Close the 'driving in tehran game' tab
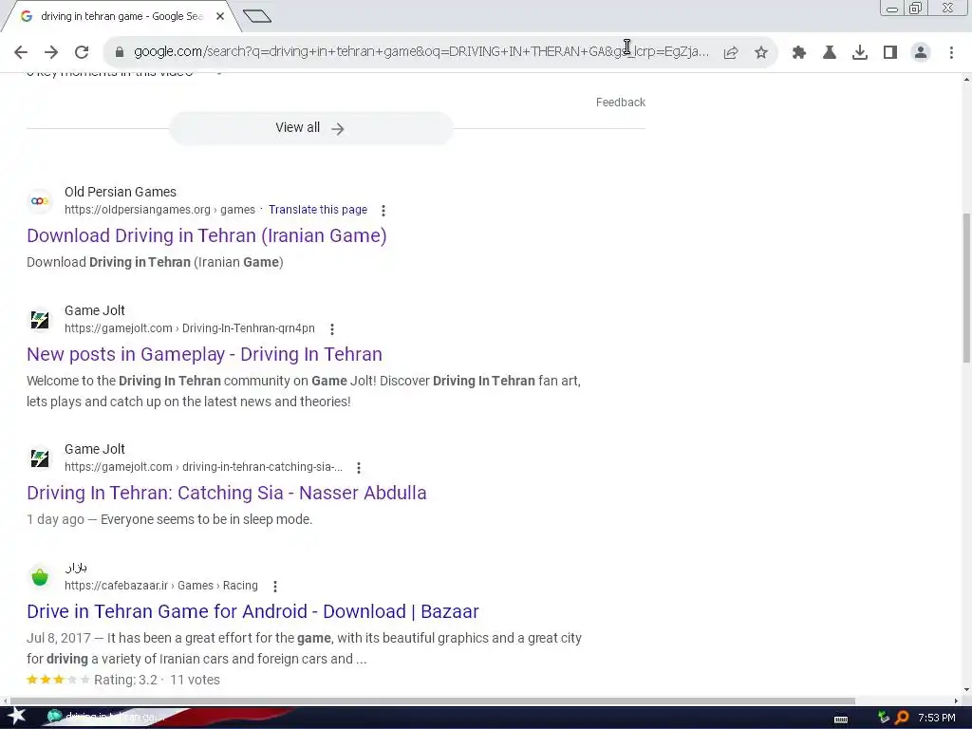The image size is (972, 729). tap(220, 17)
